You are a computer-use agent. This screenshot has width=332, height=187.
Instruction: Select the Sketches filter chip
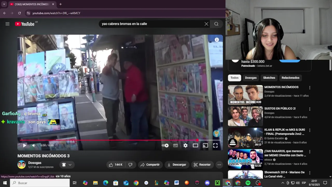pos(269,78)
